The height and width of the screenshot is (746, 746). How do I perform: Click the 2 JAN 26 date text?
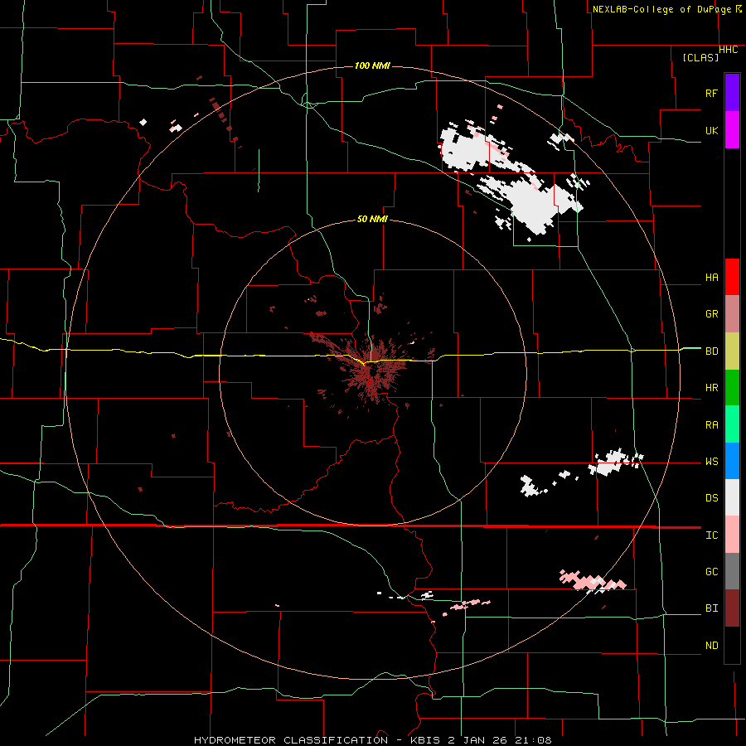click(482, 740)
